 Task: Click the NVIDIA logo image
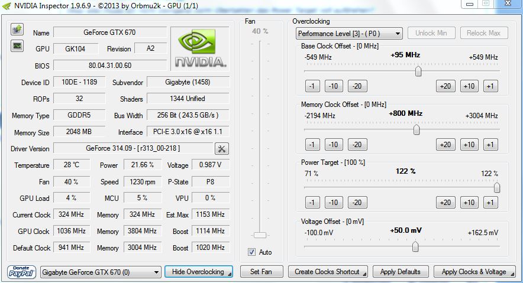point(200,48)
